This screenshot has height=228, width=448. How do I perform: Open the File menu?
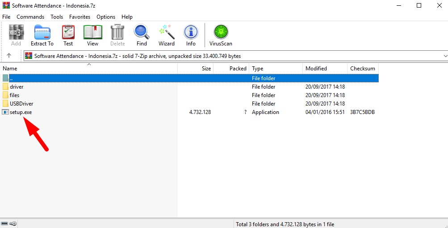[x=6, y=17]
